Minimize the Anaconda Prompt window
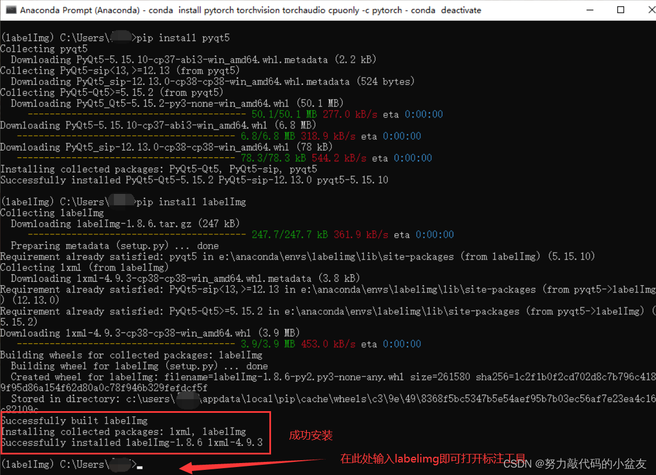656x475 pixels. 590,10
